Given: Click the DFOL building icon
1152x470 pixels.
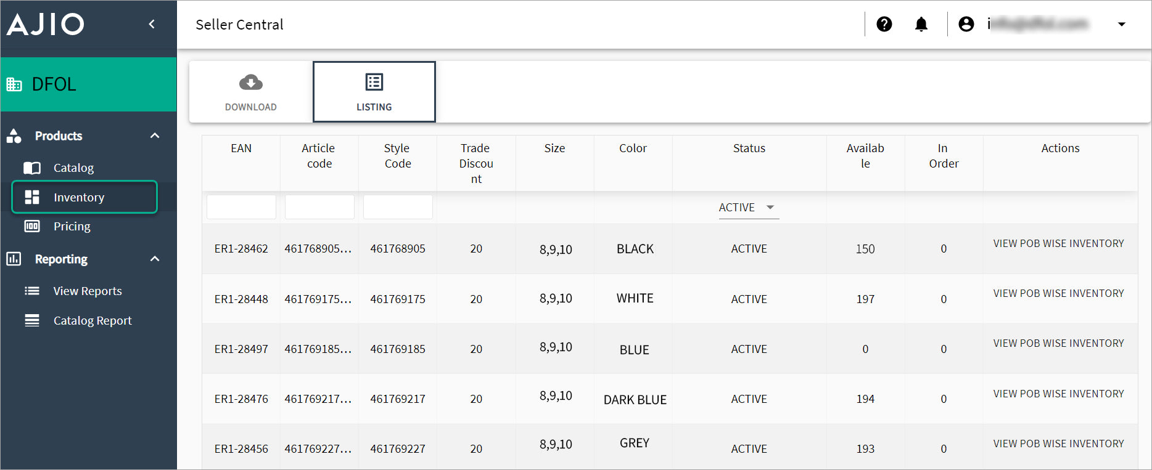Looking at the screenshot, I should pos(14,84).
